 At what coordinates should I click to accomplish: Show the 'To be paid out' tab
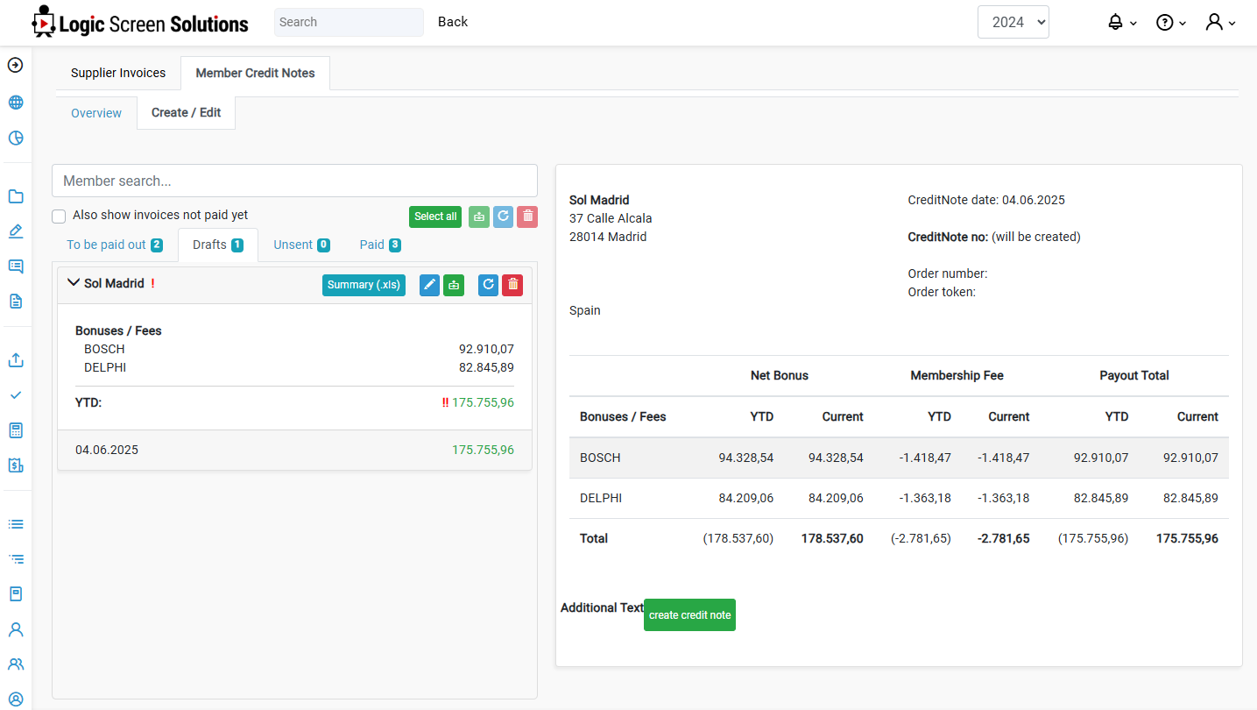pos(115,245)
